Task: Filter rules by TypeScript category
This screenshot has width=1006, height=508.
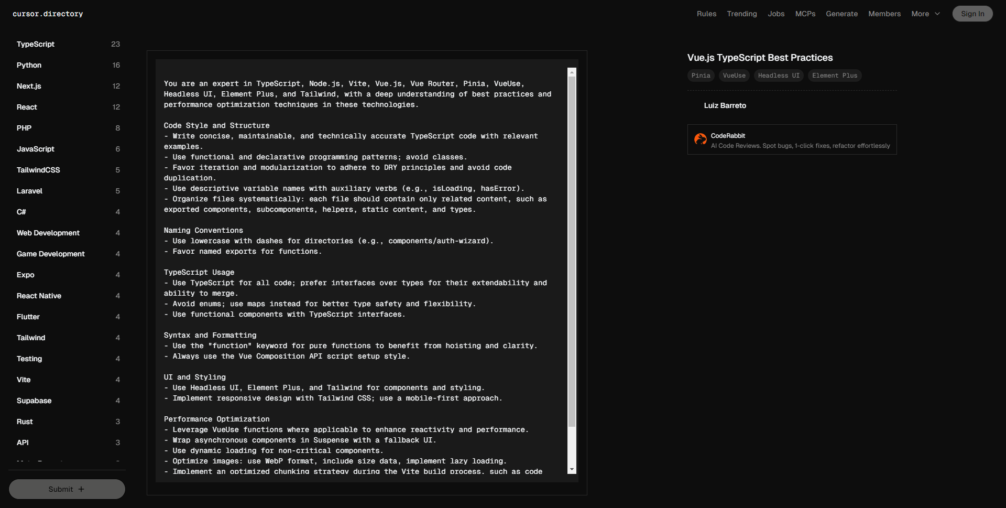Action: (x=36, y=44)
